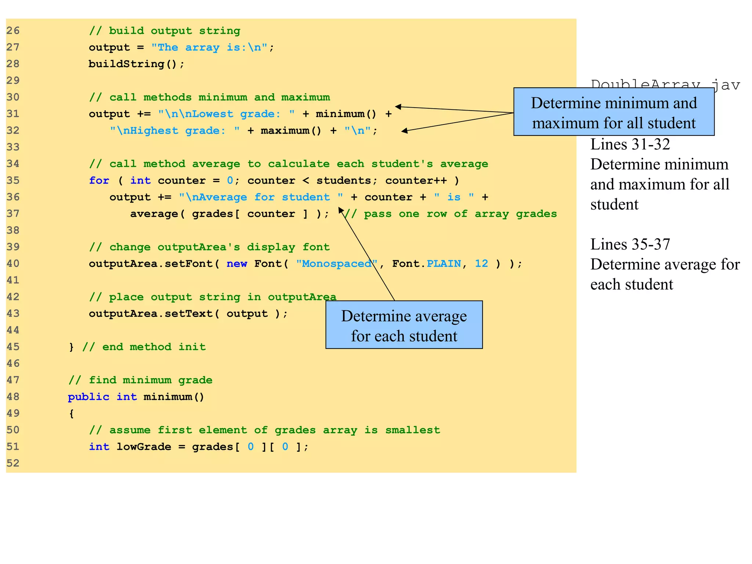Click the comment '// find minimum grade'
Screen dimensions: 752x564
(x=141, y=380)
